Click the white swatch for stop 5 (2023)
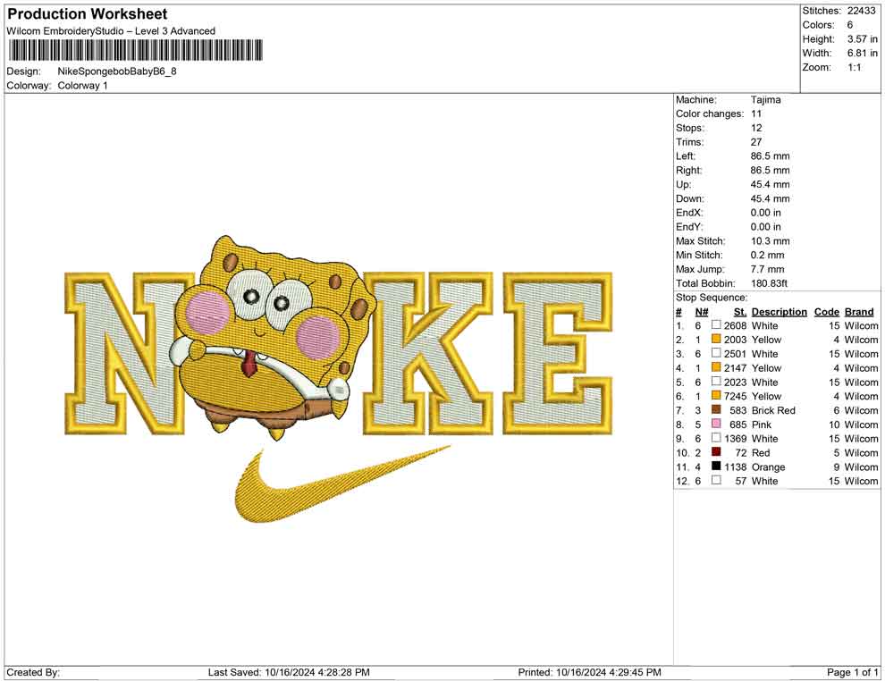This screenshot has width=885, height=681. [x=716, y=382]
